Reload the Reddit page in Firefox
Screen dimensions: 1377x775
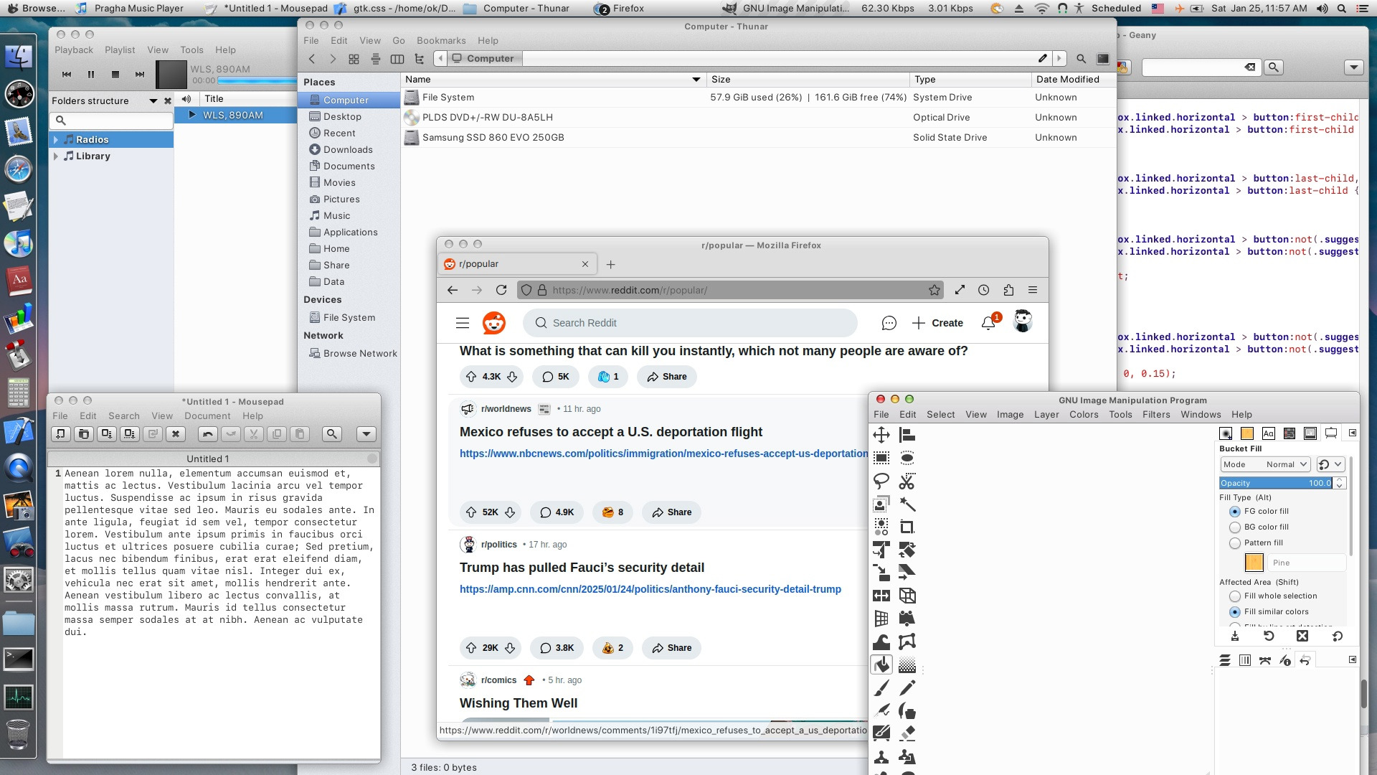(501, 290)
